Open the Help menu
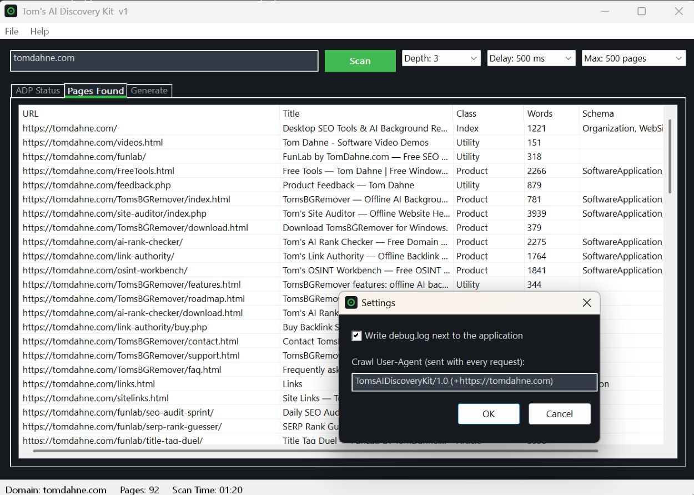This screenshot has width=694, height=495. click(39, 31)
